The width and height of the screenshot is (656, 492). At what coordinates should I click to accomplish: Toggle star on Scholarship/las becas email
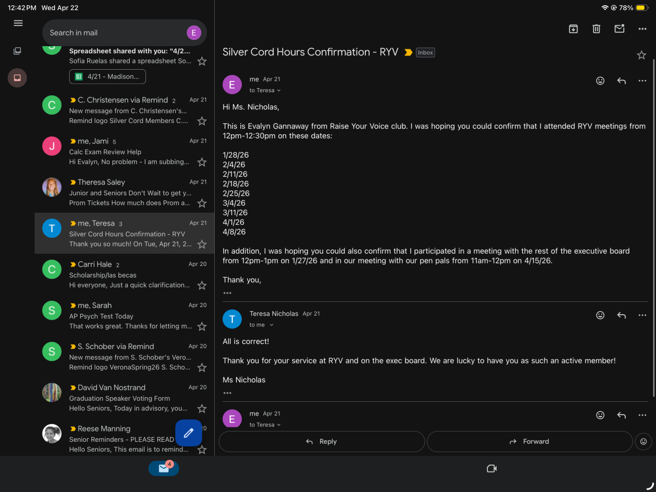(202, 285)
